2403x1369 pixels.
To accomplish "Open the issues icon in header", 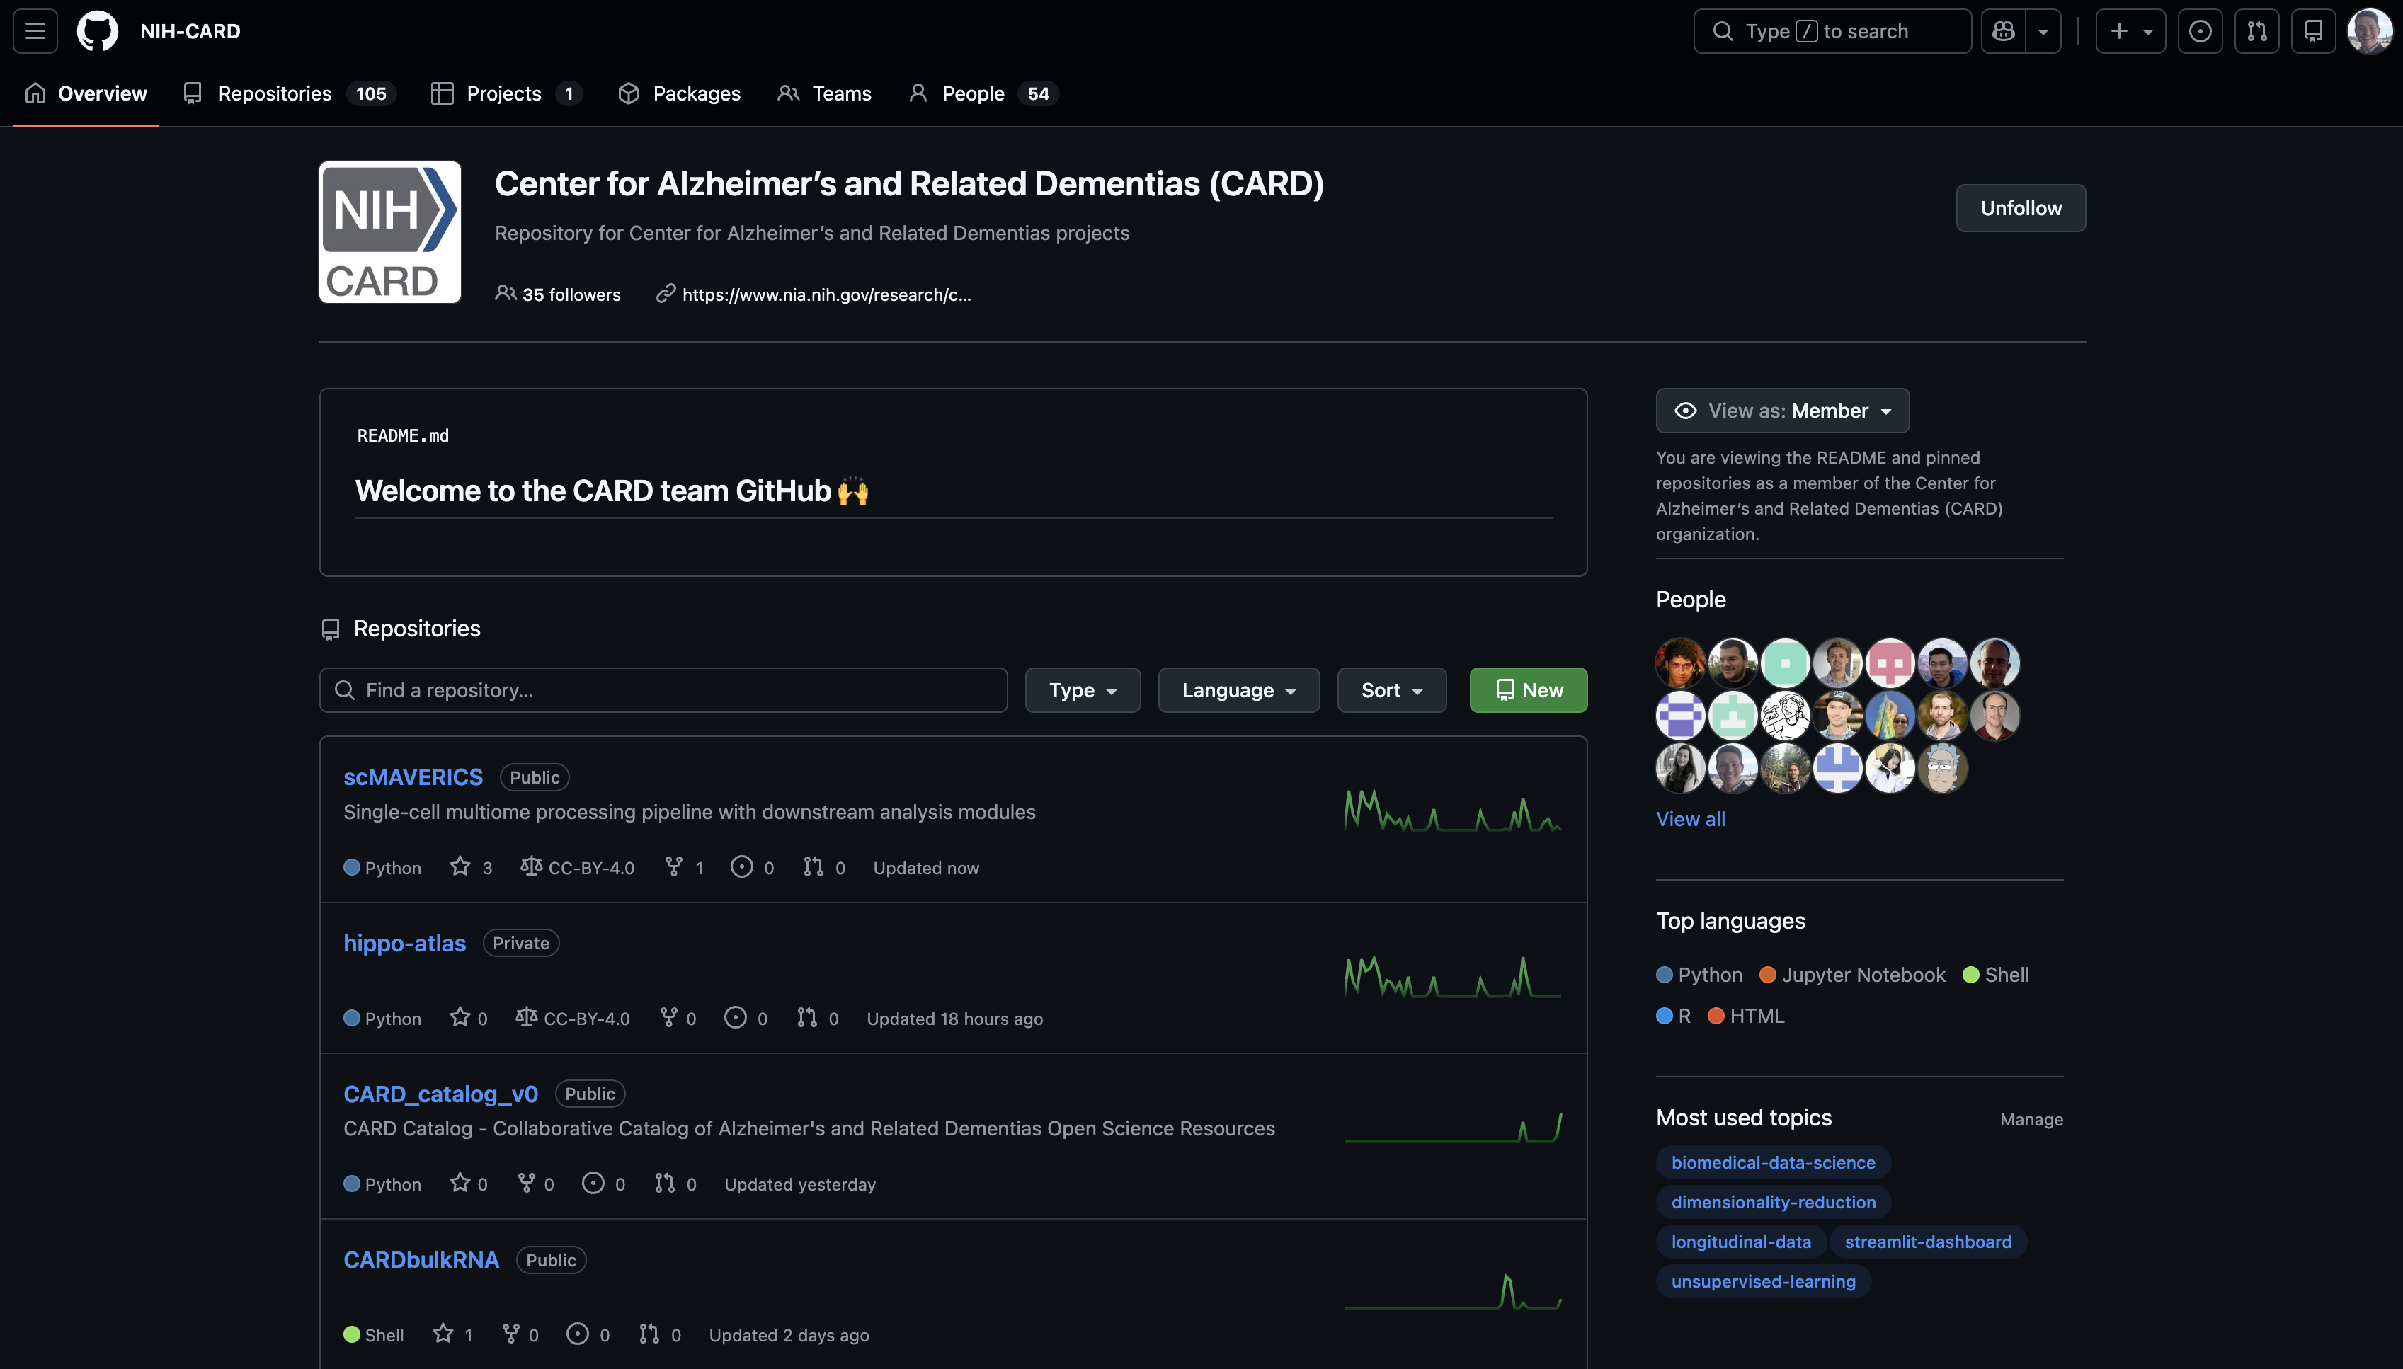I will [x=2200, y=31].
